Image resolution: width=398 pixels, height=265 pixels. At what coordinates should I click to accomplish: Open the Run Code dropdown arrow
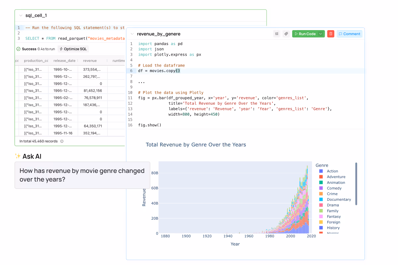pos(321,34)
